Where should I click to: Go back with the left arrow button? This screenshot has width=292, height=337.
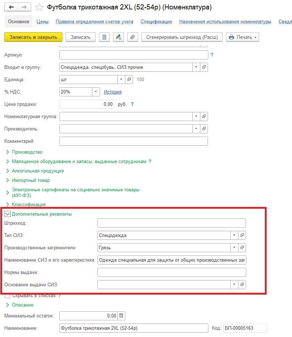tap(11, 7)
